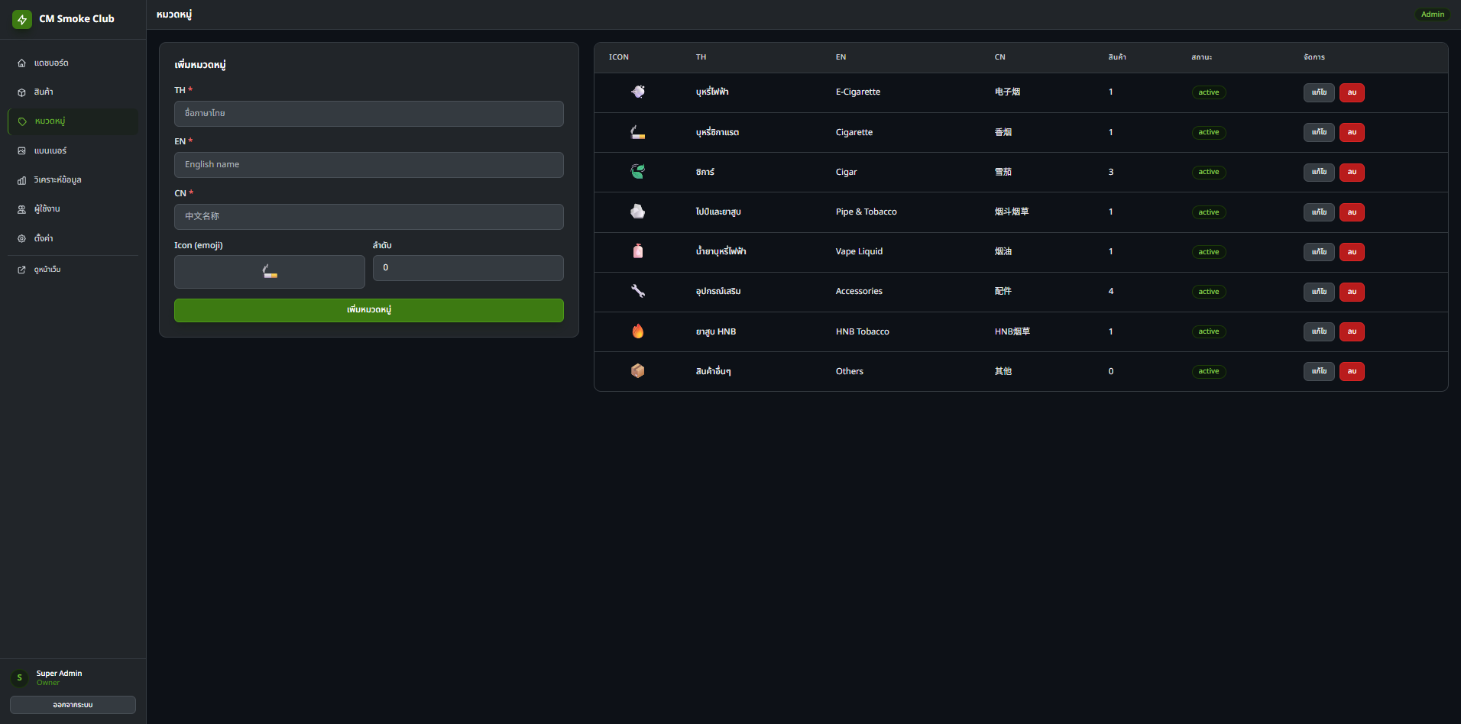Image resolution: width=1461 pixels, height=724 pixels.
Task: Click the Super Admin avatar
Action: tap(20, 678)
